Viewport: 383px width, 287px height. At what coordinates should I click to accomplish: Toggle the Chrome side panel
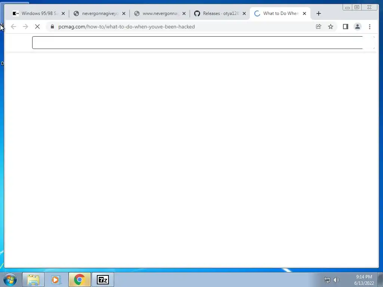point(345,27)
